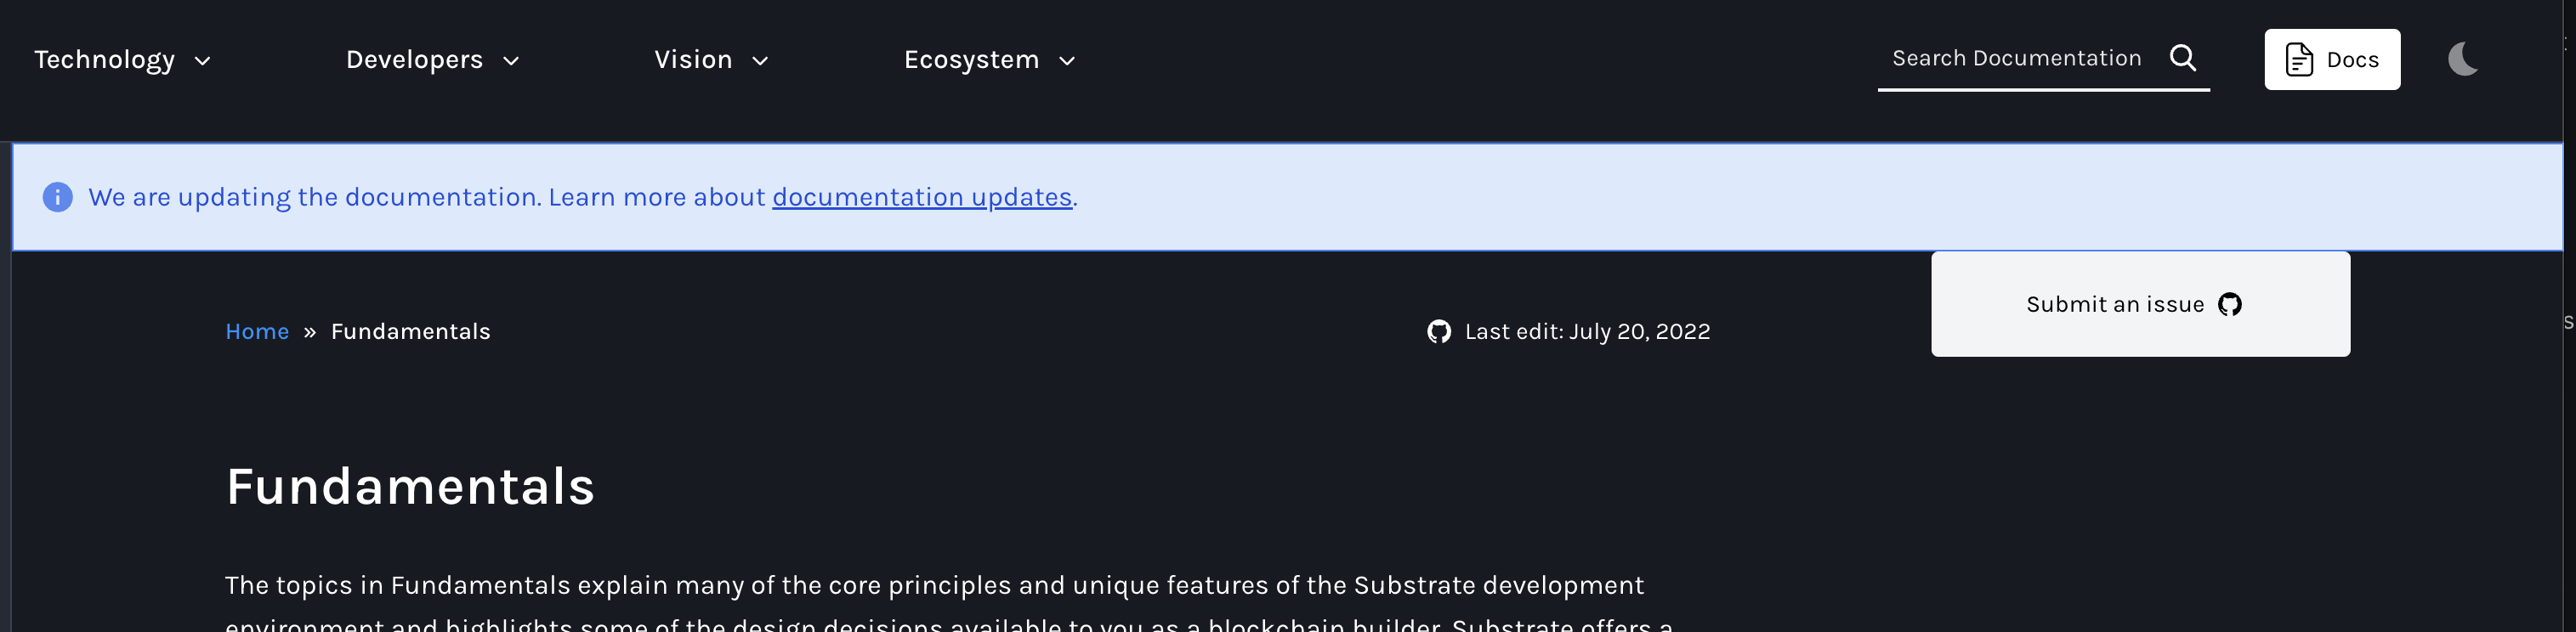Image resolution: width=2576 pixels, height=632 pixels.
Task: Follow the documentation updates link
Action: [x=921, y=197]
